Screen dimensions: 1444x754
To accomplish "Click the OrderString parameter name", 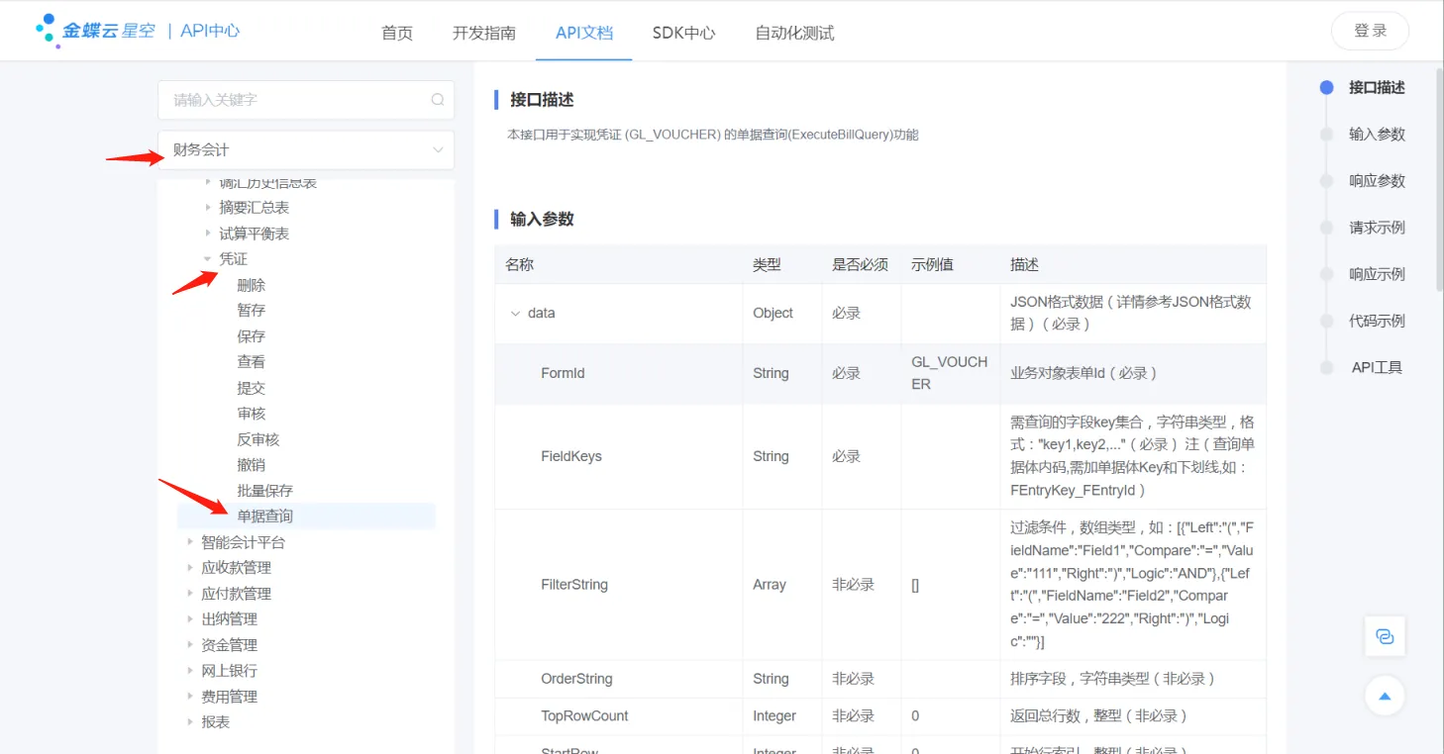I will pyautogui.click(x=576, y=679).
